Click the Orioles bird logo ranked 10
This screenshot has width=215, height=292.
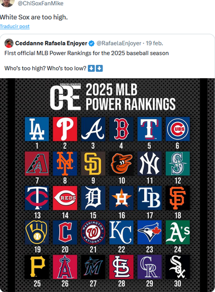click(121, 164)
